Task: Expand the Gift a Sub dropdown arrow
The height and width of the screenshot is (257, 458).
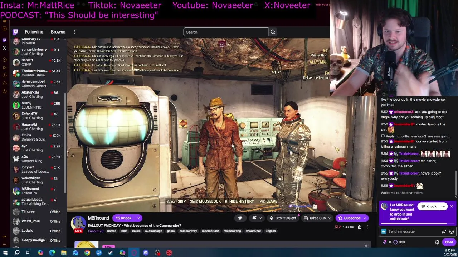Action: pos(329,218)
